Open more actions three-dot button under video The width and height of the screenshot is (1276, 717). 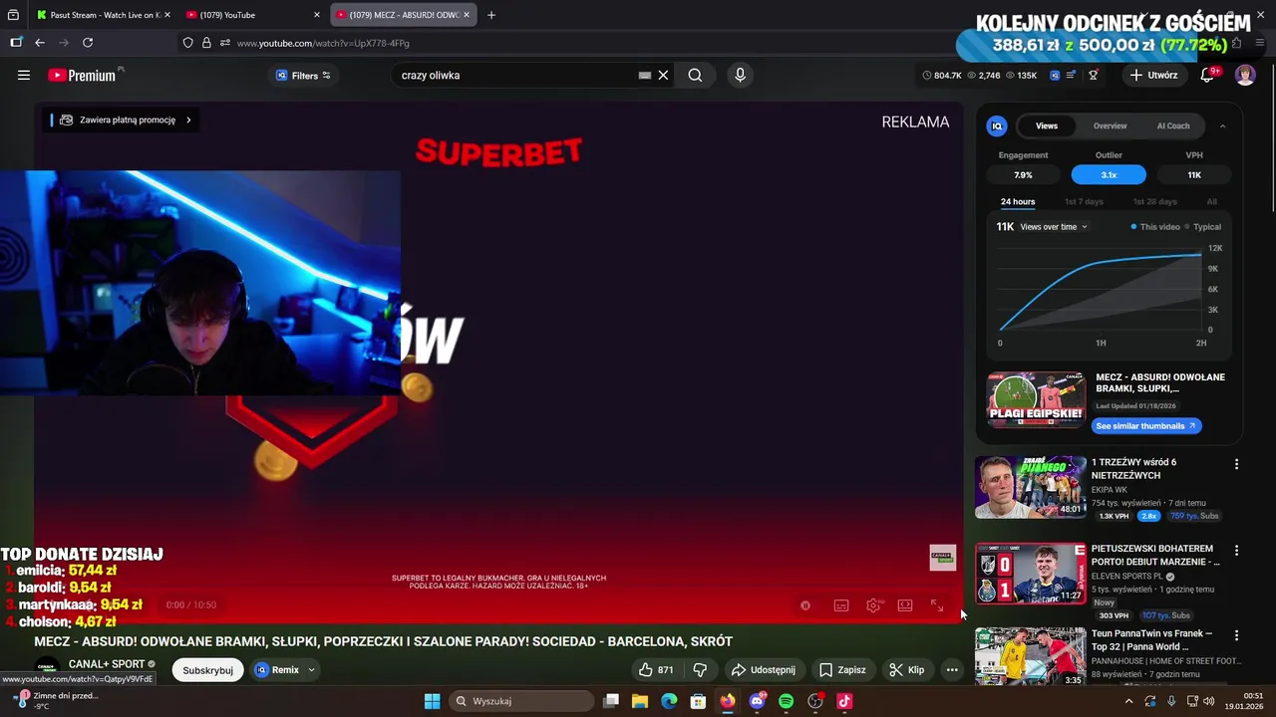coord(952,670)
